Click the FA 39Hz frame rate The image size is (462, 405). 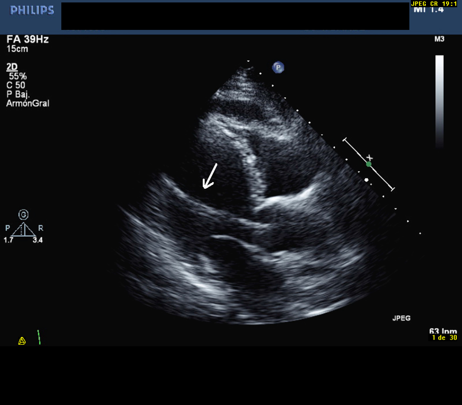coord(28,39)
